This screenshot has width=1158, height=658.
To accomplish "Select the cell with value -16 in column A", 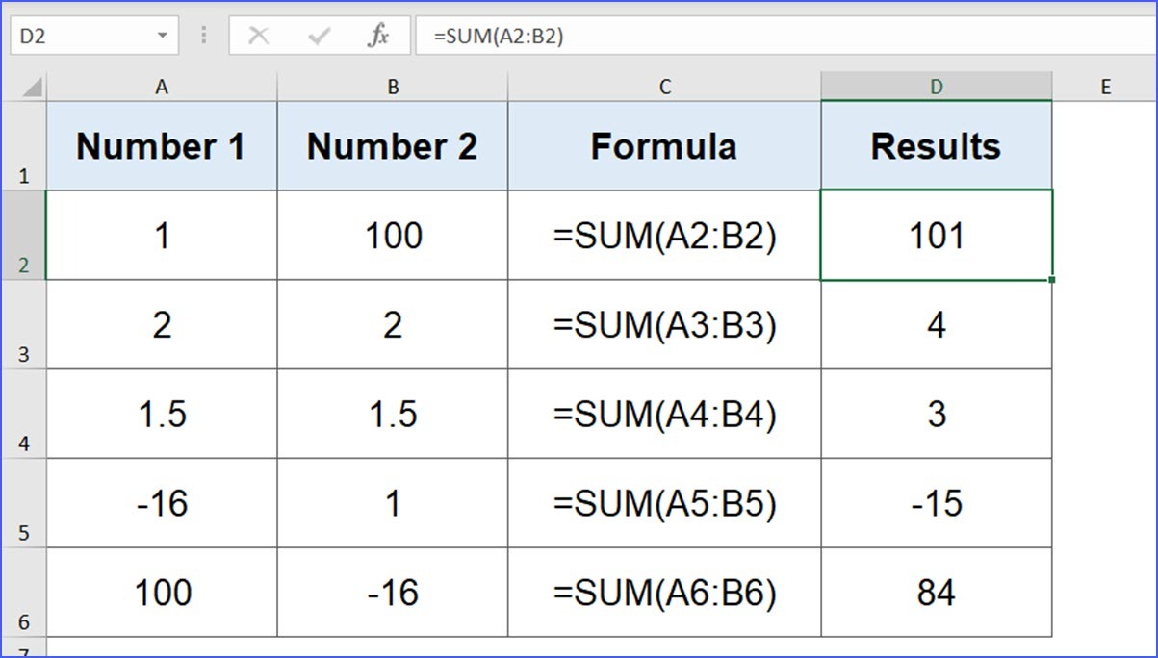I will pyautogui.click(x=162, y=502).
